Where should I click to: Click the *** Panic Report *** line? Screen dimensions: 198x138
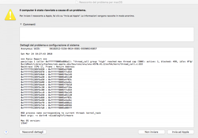pos(34,59)
